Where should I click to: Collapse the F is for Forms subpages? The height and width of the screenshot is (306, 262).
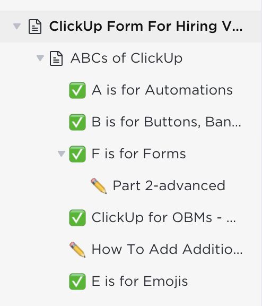click(x=62, y=154)
